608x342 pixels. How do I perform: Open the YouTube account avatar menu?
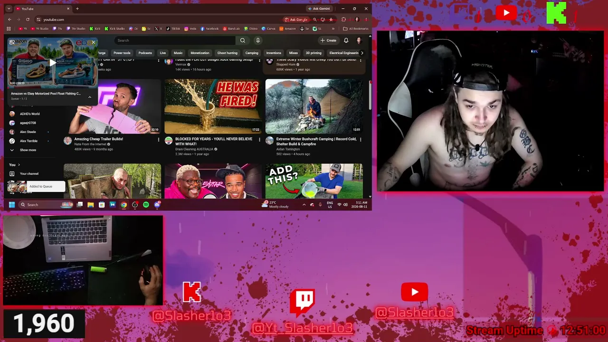pos(359,40)
